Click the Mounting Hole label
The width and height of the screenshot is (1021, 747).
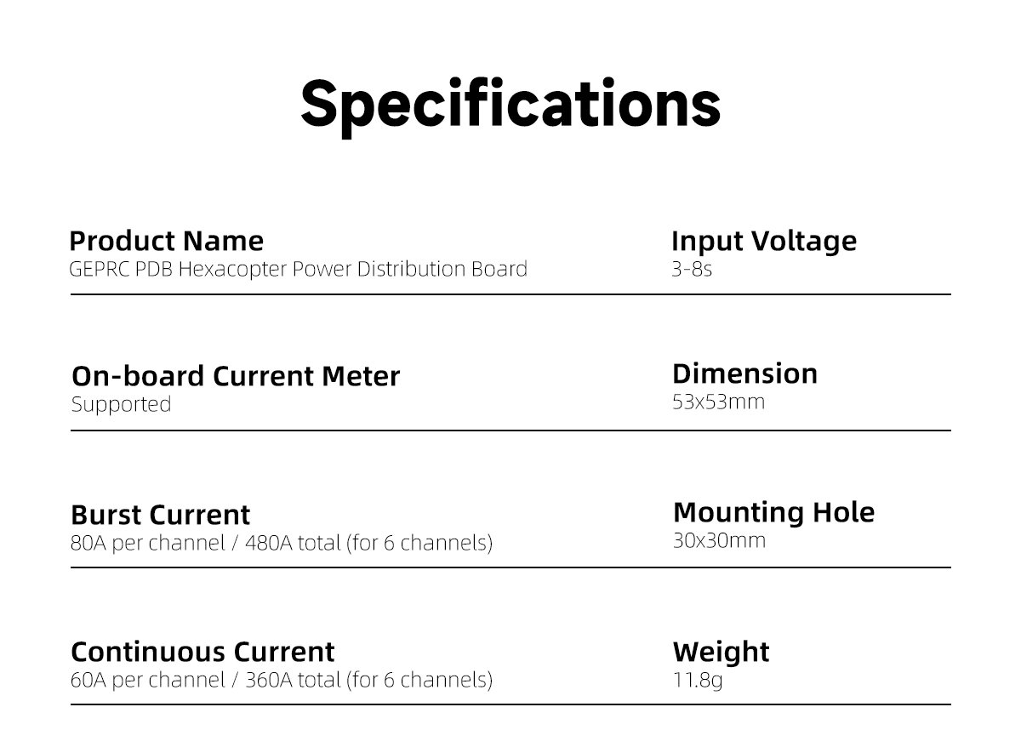773,512
